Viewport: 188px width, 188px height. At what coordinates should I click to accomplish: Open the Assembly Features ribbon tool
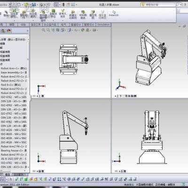coord(53,14)
